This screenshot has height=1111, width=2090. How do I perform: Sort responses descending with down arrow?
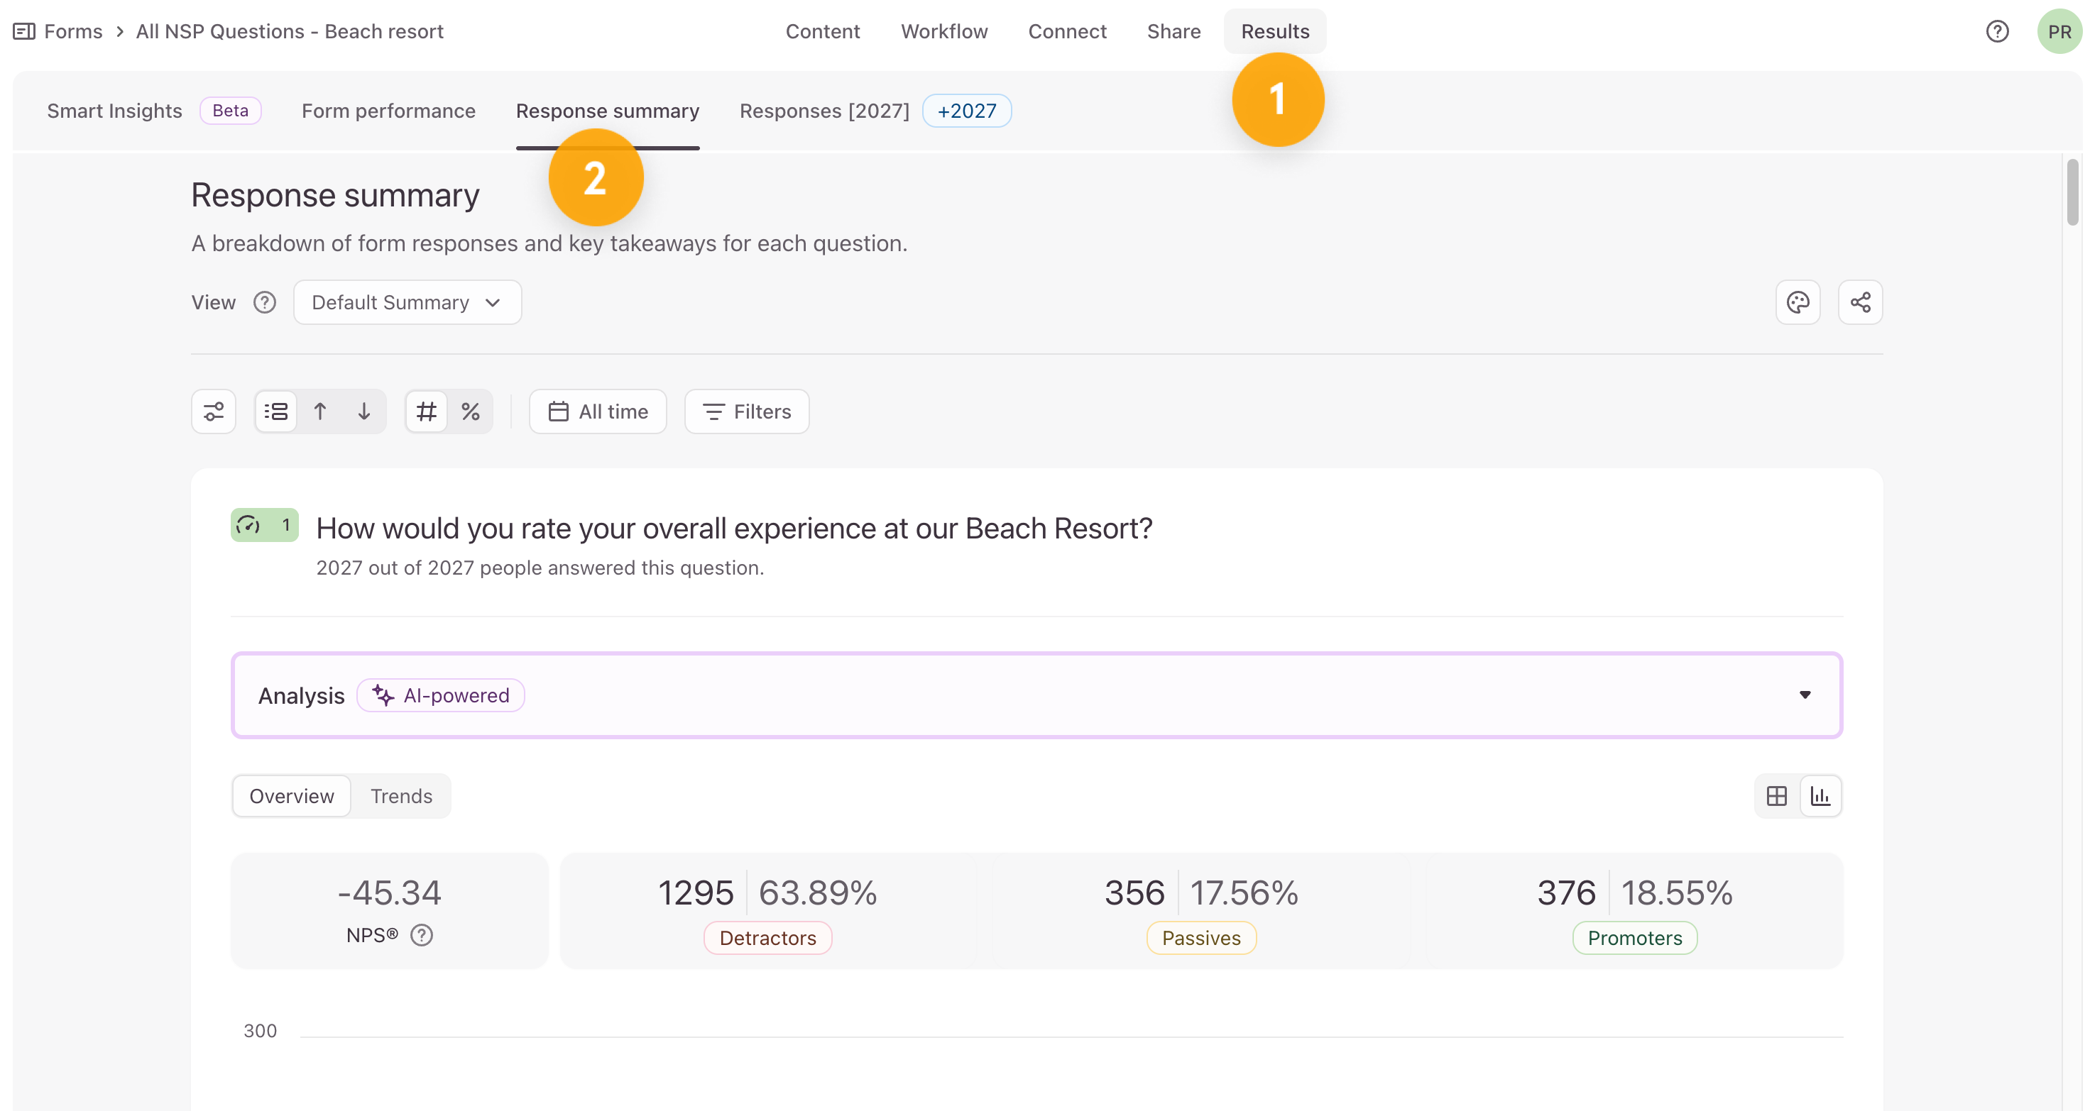point(364,411)
